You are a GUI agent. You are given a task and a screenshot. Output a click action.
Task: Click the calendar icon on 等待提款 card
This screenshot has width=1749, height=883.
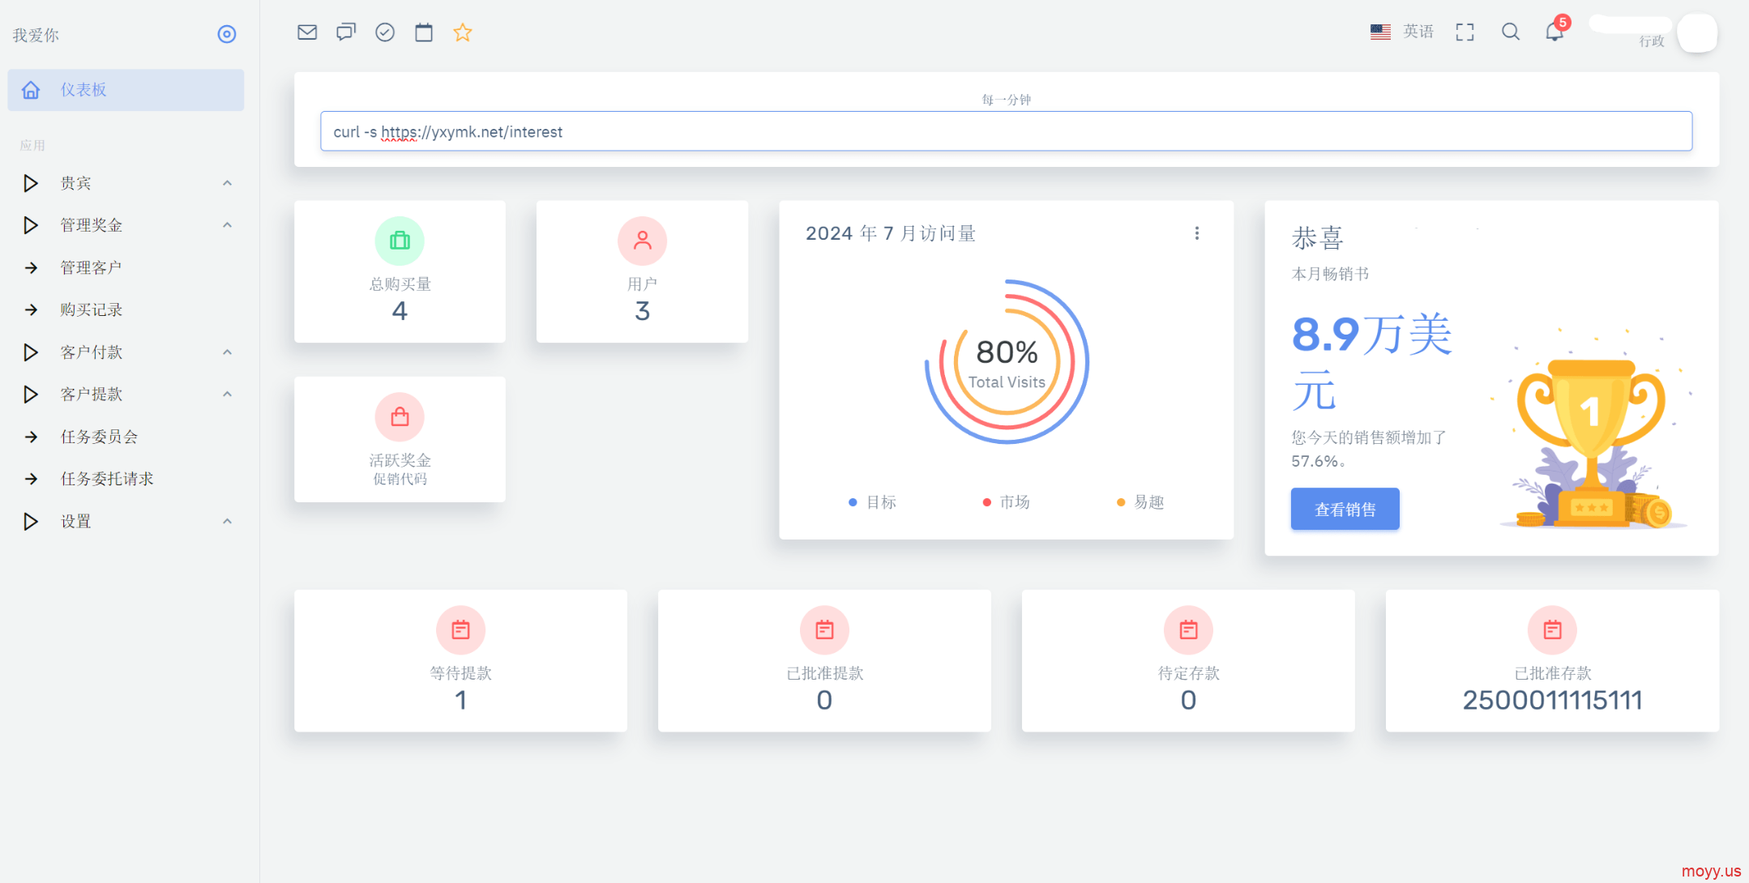coord(460,629)
